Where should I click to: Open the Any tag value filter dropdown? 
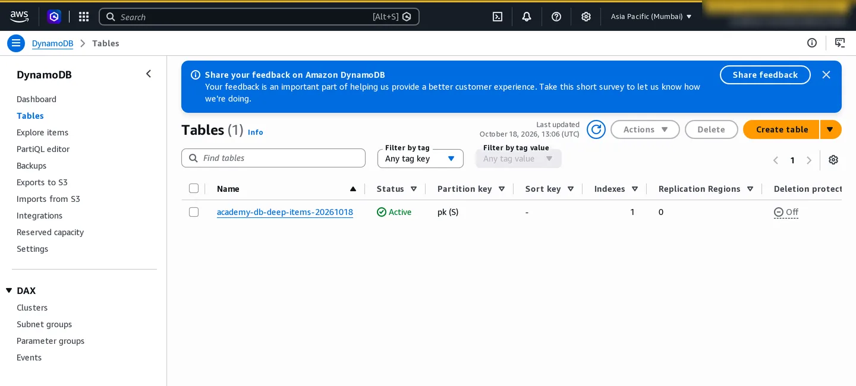[x=518, y=159]
